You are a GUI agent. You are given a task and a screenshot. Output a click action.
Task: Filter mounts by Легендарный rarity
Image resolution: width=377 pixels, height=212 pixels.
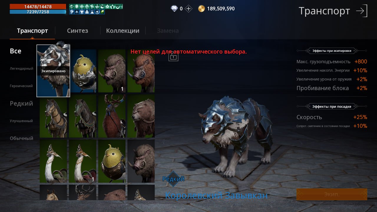(x=22, y=69)
